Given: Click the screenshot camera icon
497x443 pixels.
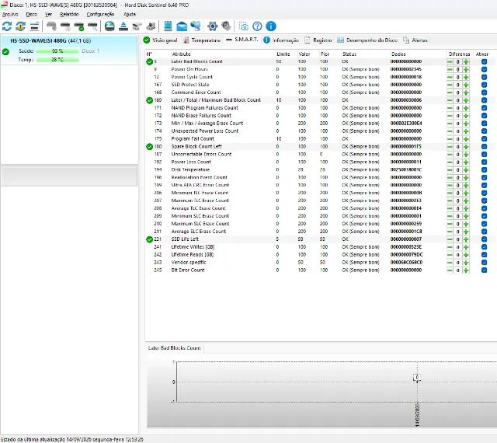Looking at the screenshot, I should tap(243, 26).
